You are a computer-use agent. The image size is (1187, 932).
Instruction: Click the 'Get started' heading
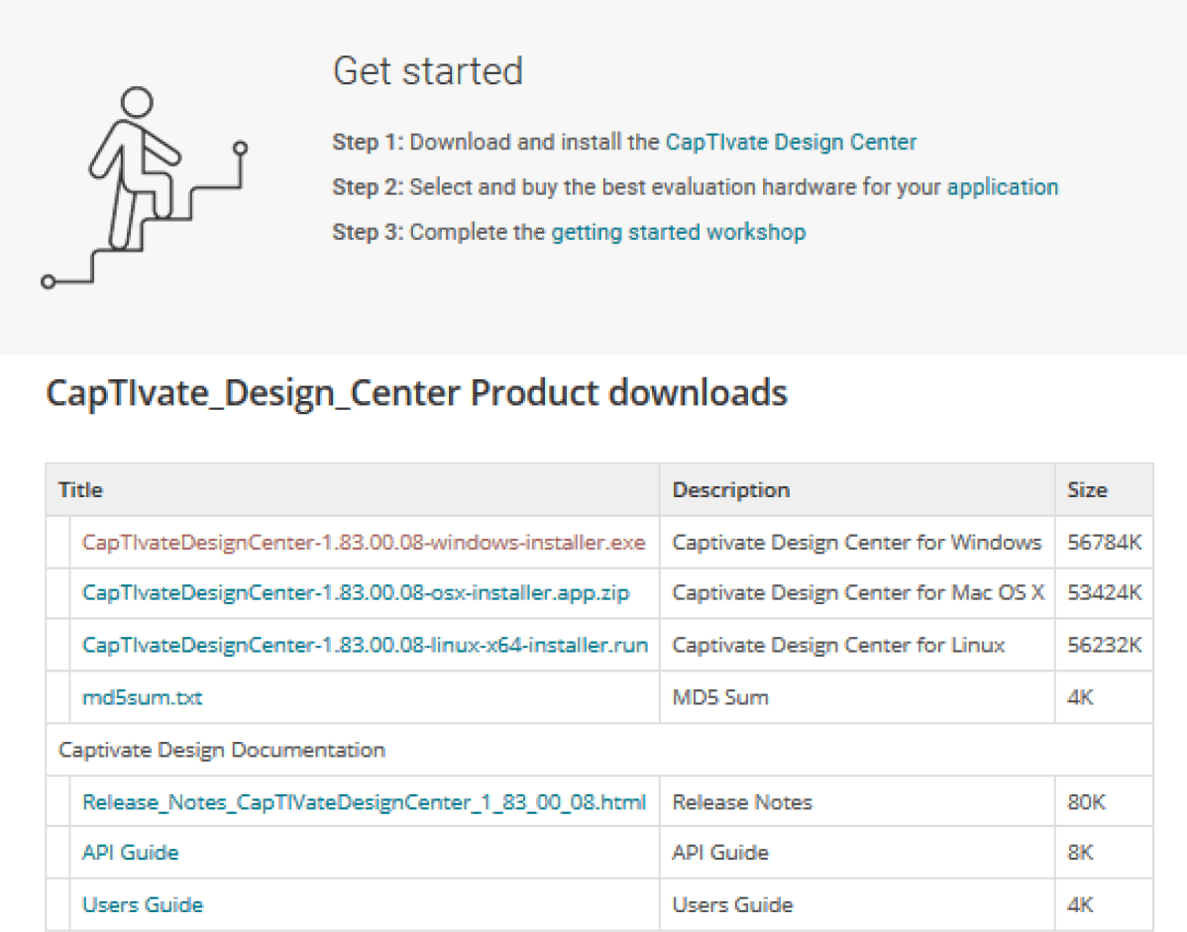click(427, 71)
